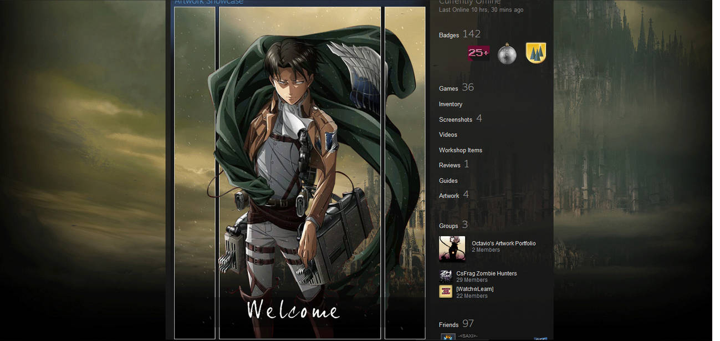Go to the Videos section
This screenshot has height=341, width=720.
(448, 135)
